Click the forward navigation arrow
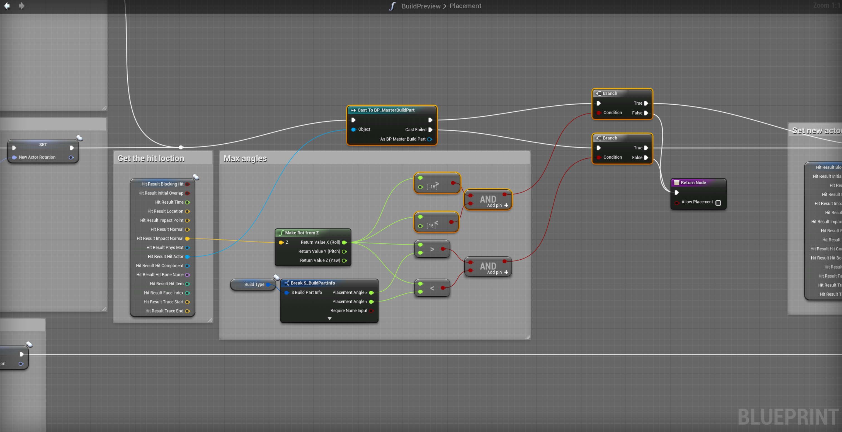 (x=21, y=6)
